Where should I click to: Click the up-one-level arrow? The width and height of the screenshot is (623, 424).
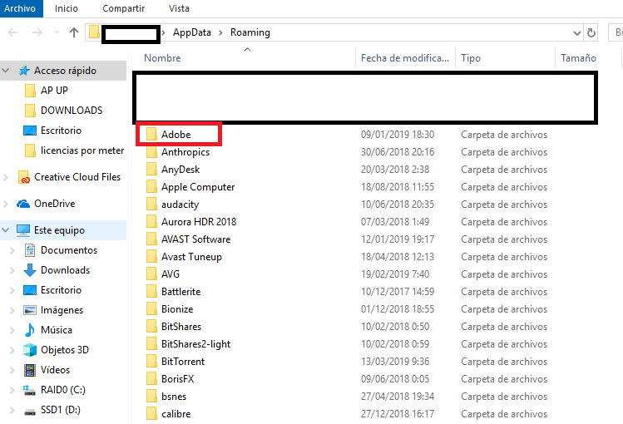(x=74, y=32)
